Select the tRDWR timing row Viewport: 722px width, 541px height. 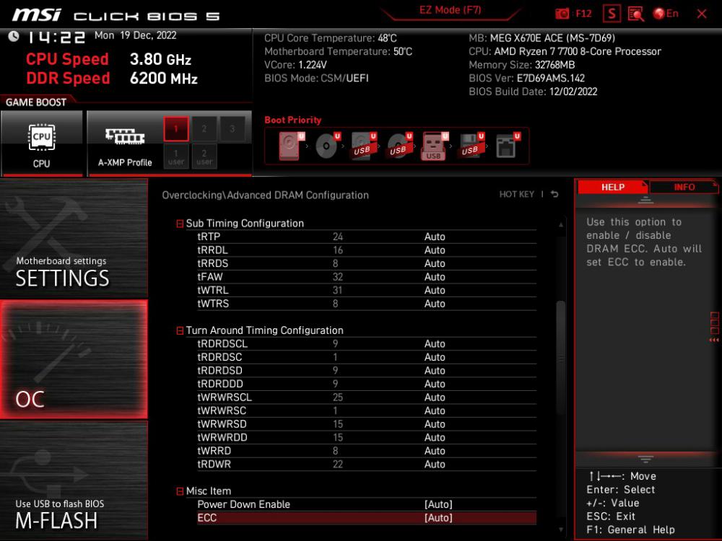pos(367,464)
